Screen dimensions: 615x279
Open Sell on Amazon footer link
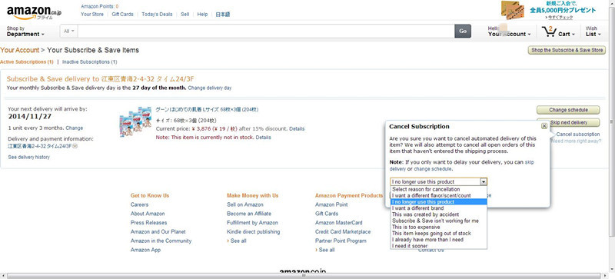[244, 204]
